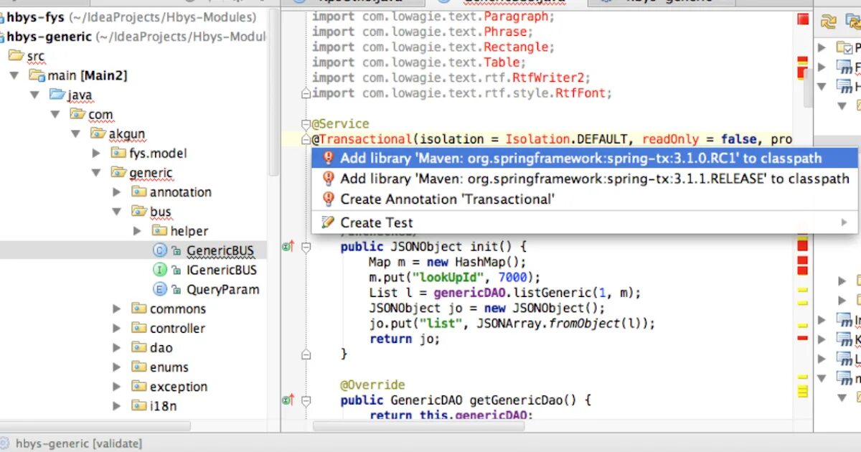The image size is (861, 452).
Task: Select the hbys-fys module row
Action: pyautogui.click(x=133, y=17)
